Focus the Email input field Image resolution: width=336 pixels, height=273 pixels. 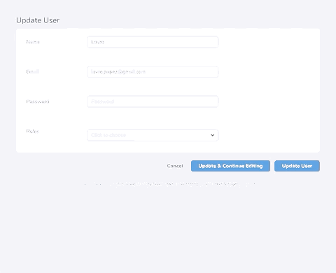[153, 71]
